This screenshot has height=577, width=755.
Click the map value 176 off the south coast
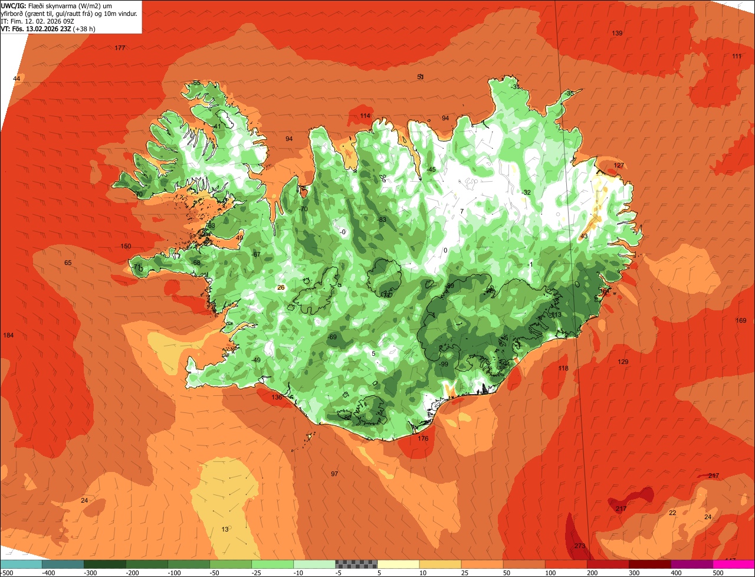pos(423,438)
